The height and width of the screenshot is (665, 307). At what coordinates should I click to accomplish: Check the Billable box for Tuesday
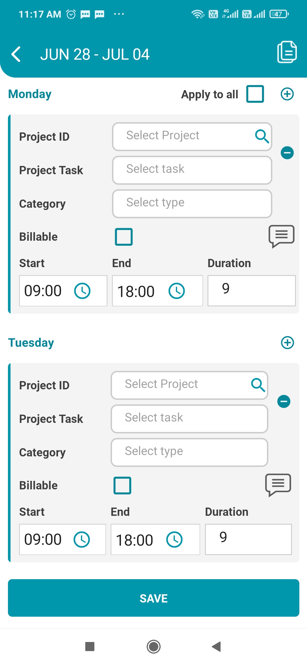(122, 485)
